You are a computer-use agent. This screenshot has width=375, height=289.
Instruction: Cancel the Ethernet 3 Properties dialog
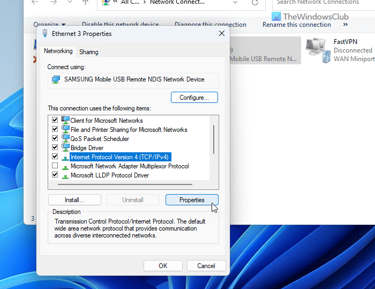pos(206,266)
